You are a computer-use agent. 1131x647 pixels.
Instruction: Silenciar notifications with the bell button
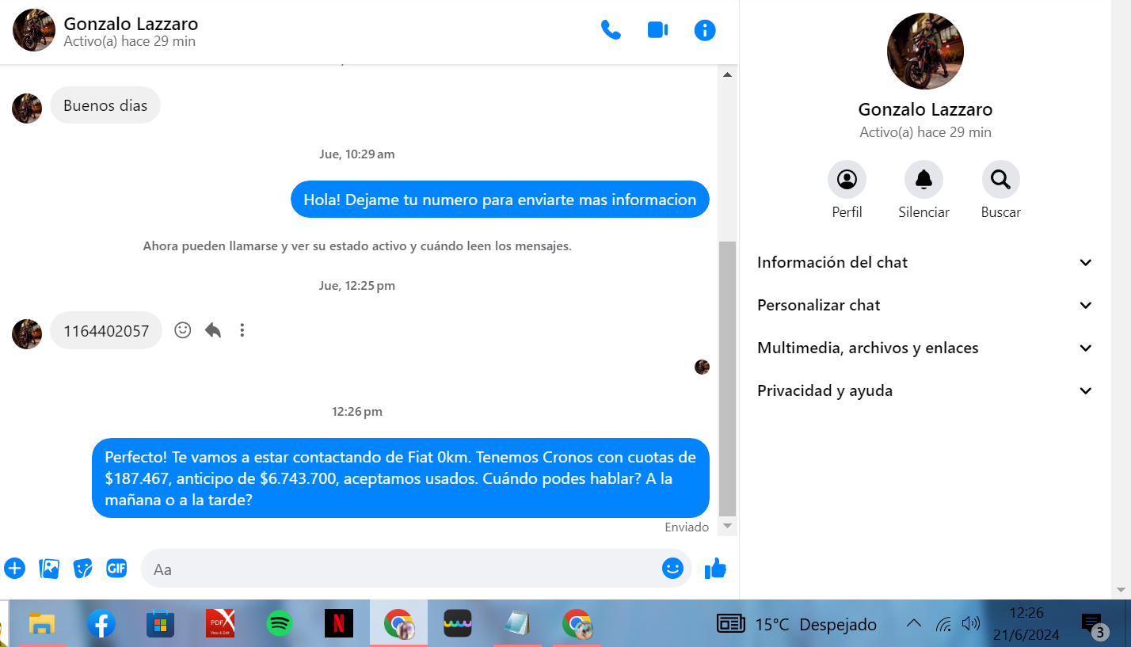[923, 180]
